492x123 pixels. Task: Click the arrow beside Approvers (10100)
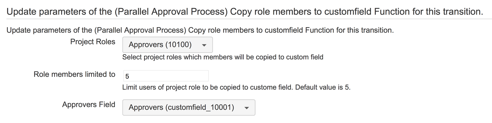(x=204, y=45)
